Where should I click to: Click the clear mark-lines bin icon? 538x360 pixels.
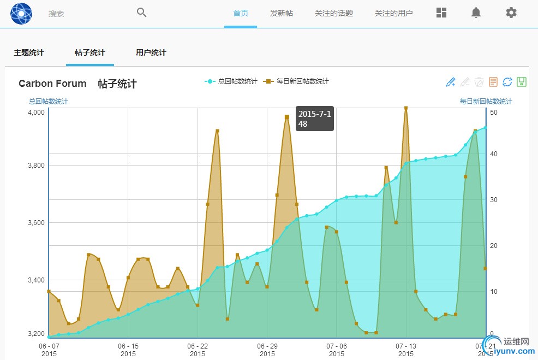(479, 82)
